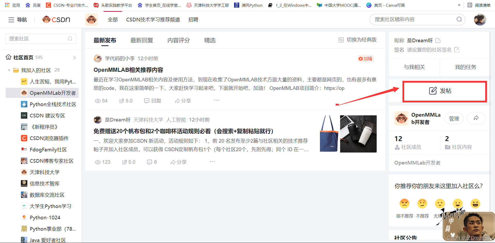Select OpenMMLab开发者 in sidebar
The image size is (495, 243).
(42, 93)
